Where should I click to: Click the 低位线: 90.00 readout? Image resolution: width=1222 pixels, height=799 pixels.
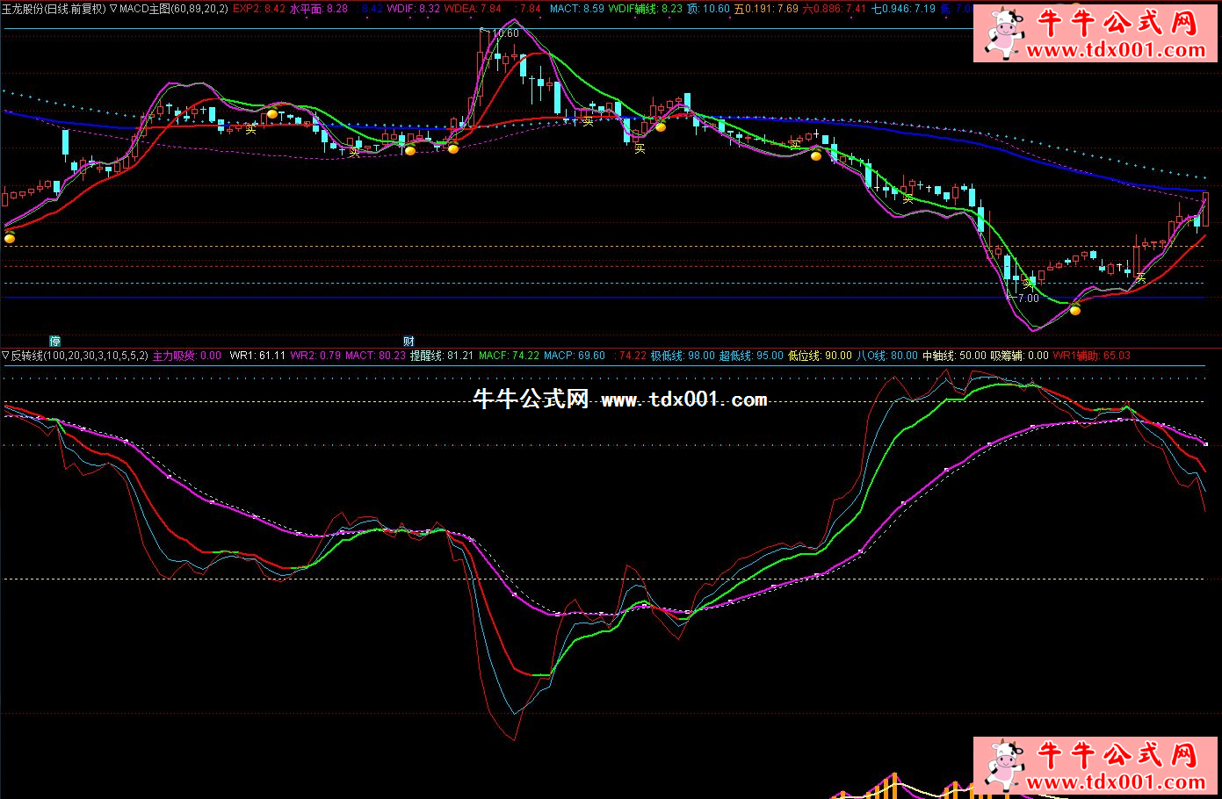pyautogui.click(x=820, y=356)
